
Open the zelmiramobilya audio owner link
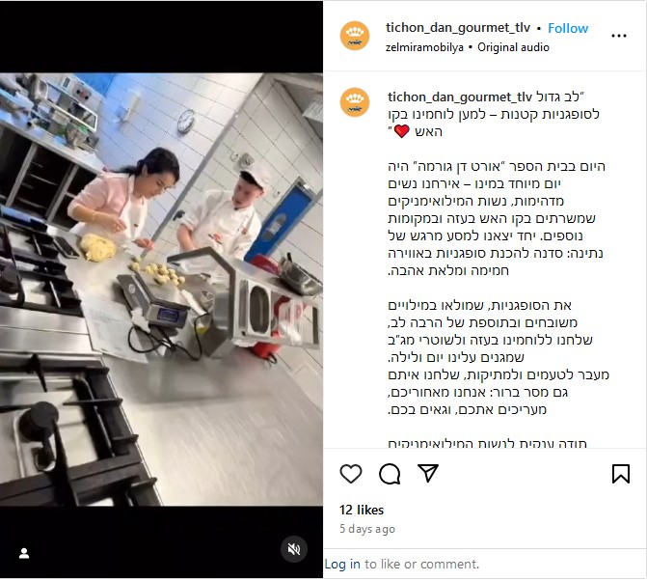pyautogui.click(x=424, y=47)
